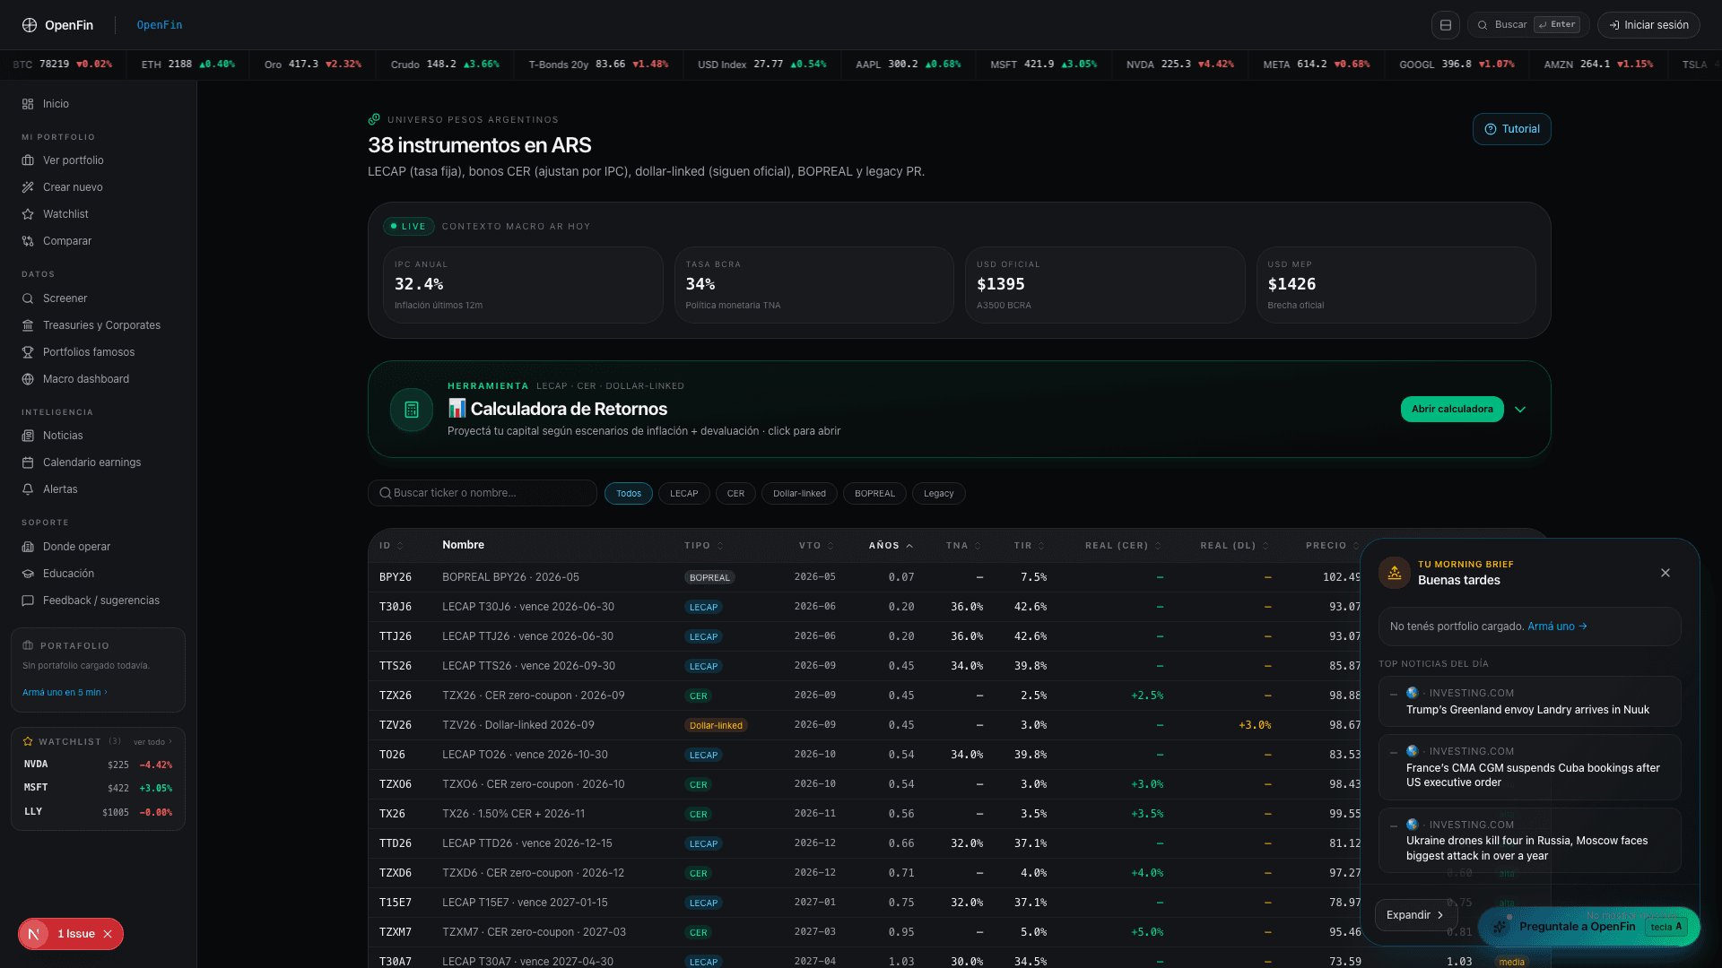Open Screener via its magnifier icon

(x=28, y=298)
